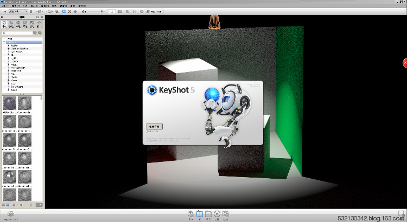407x222 pixels.
Task: Click the downward arrow icon in top toolbar
Action: coord(75,11)
